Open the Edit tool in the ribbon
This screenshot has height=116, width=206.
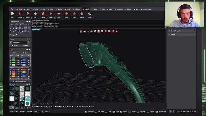pos(35,15)
